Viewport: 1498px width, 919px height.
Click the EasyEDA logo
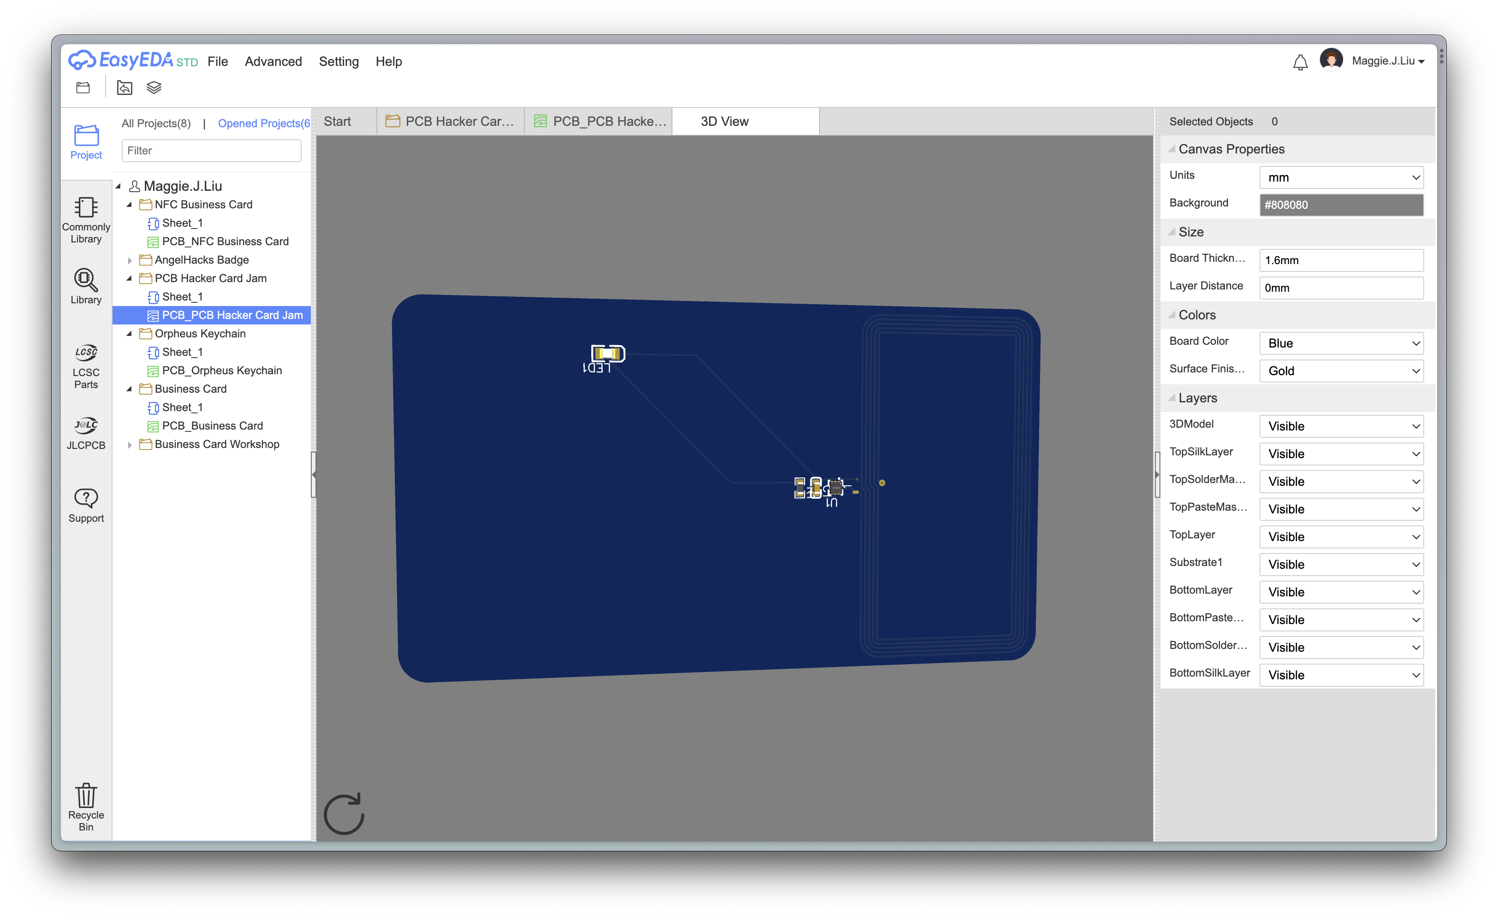click(x=132, y=60)
